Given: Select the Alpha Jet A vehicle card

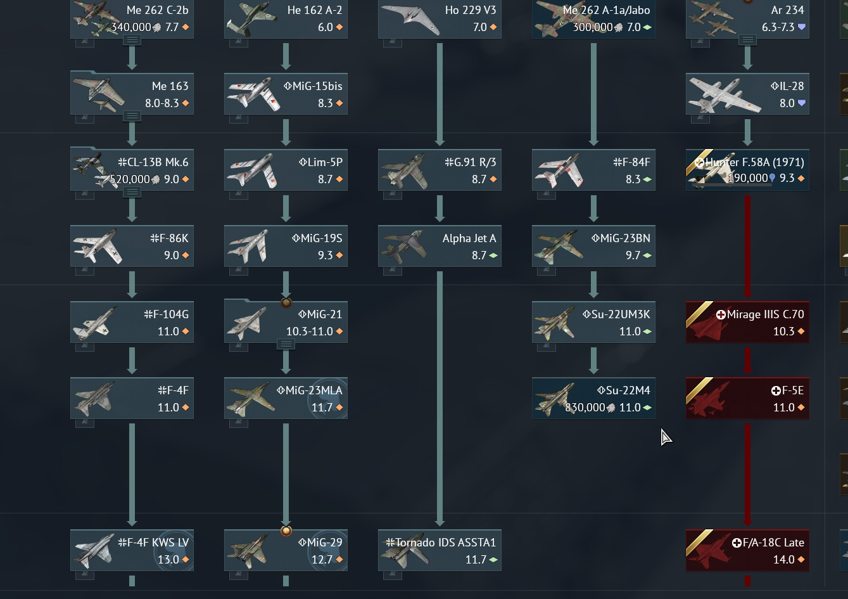Looking at the screenshot, I should click(440, 246).
